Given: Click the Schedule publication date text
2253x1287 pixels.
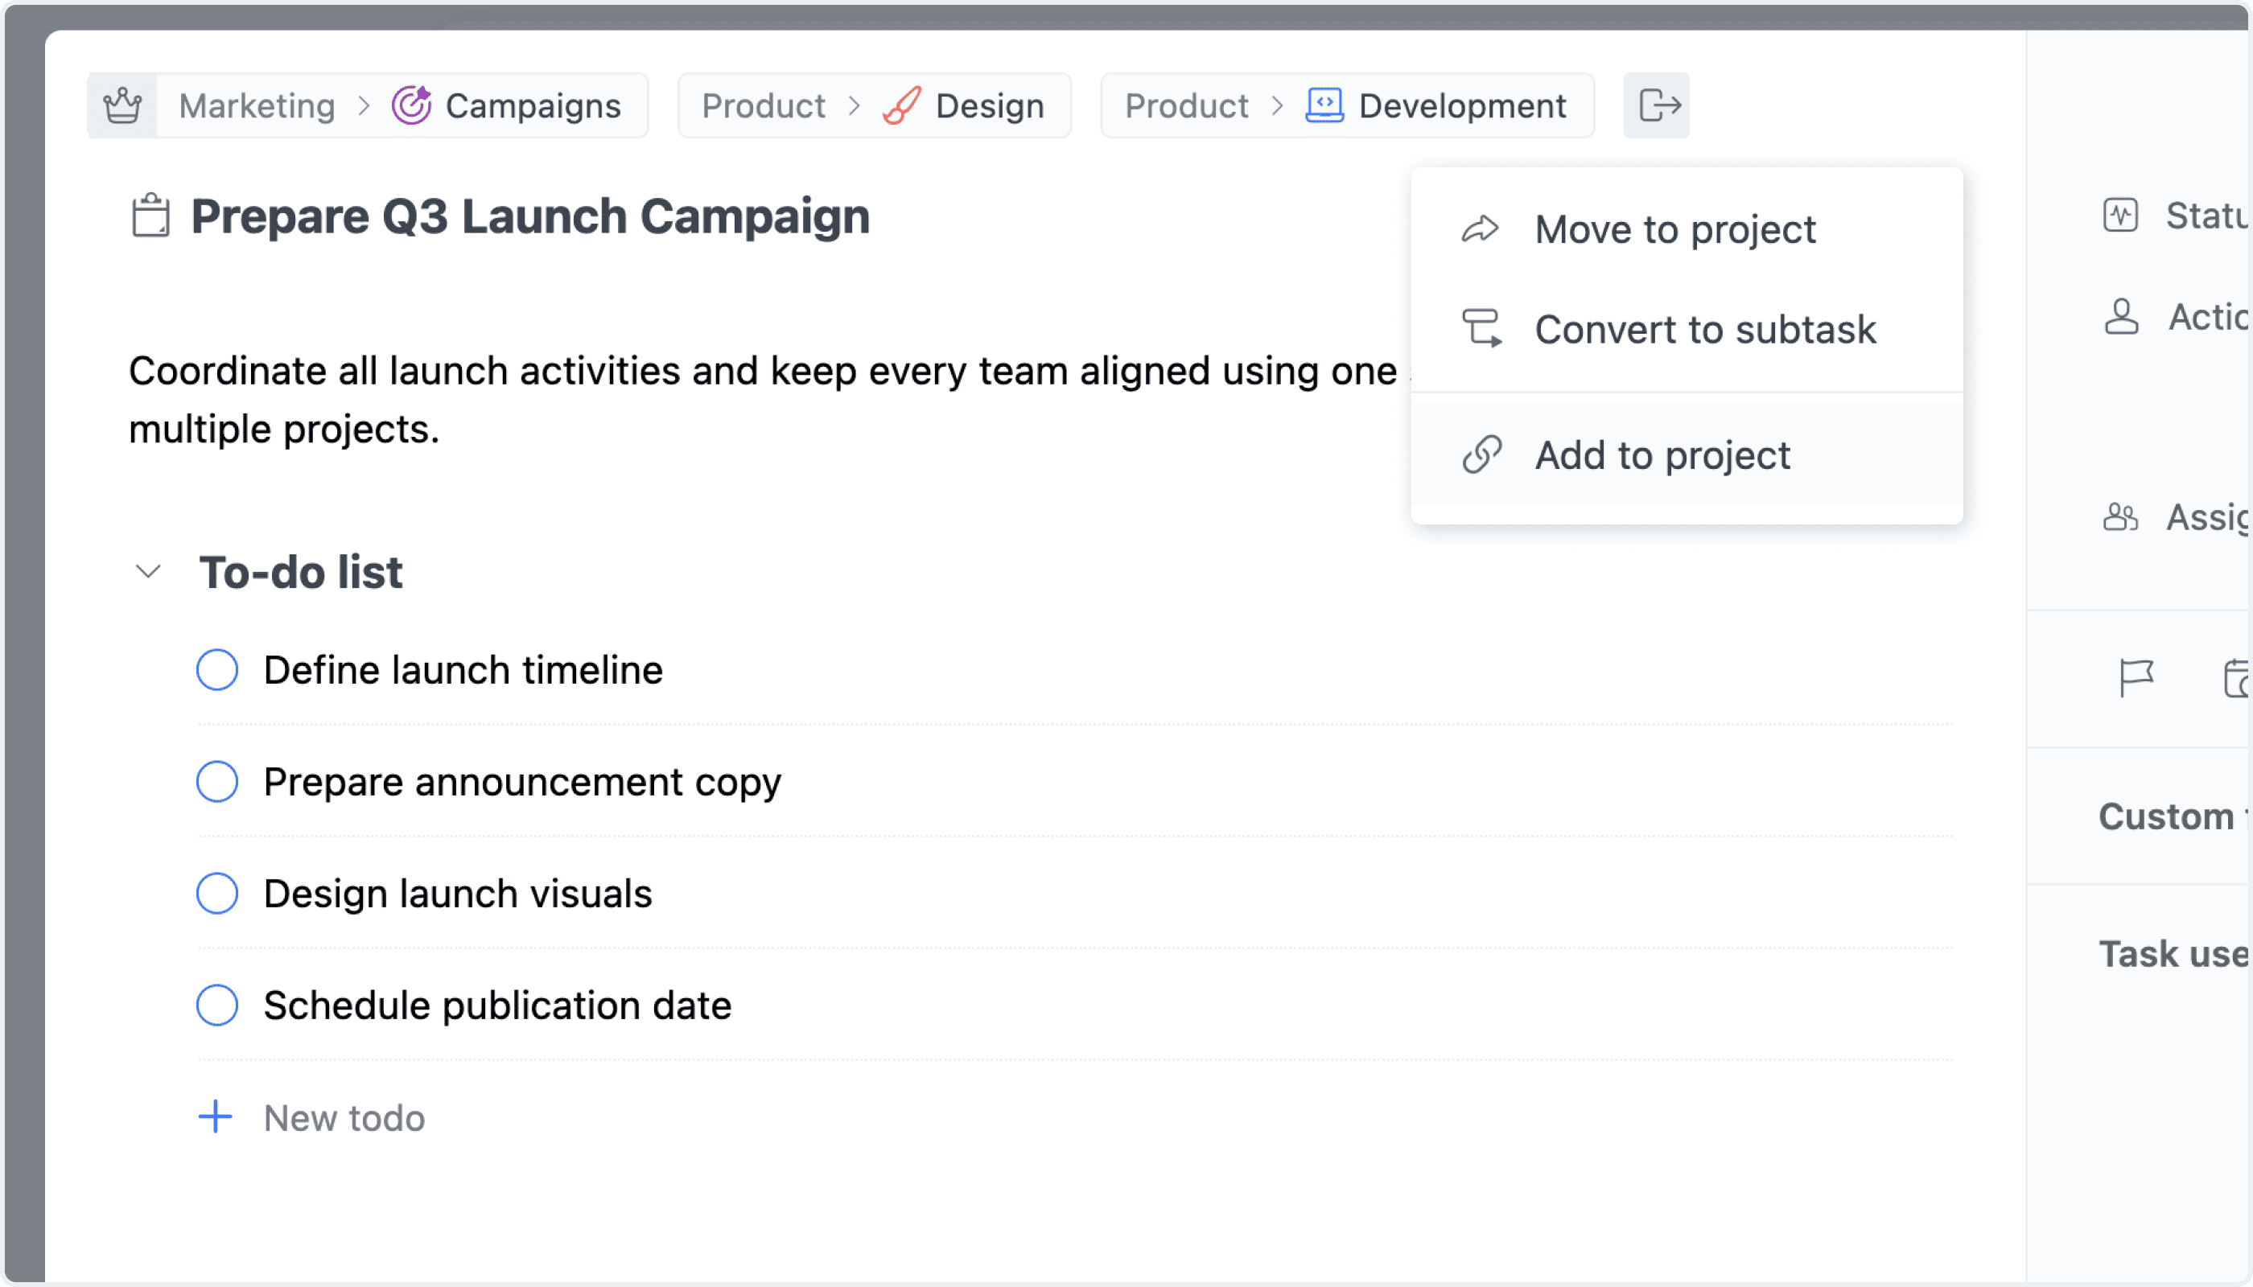Looking at the screenshot, I should [498, 1006].
